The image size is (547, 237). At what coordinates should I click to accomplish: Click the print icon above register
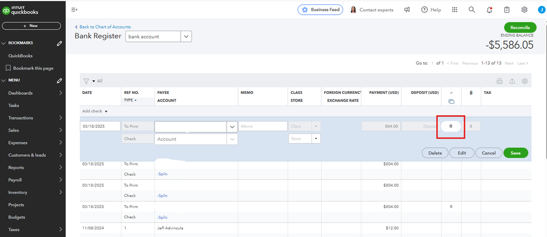pos(499,81)
